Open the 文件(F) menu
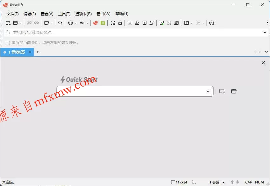The image size is (270, 186). 13,14
